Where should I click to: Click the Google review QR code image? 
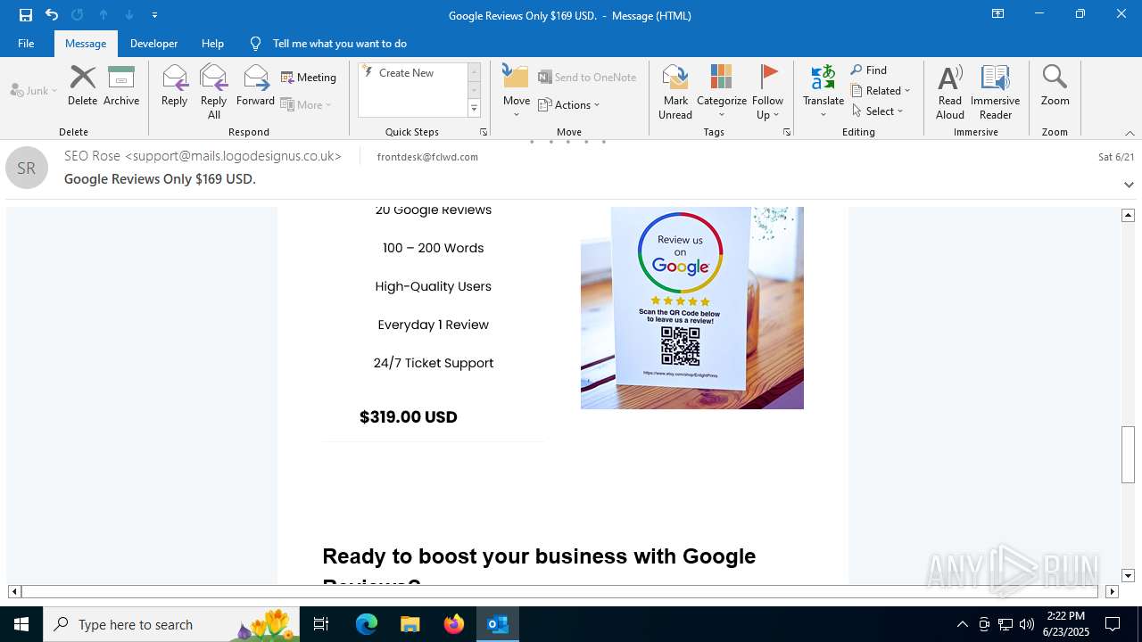tap(692, 308)
